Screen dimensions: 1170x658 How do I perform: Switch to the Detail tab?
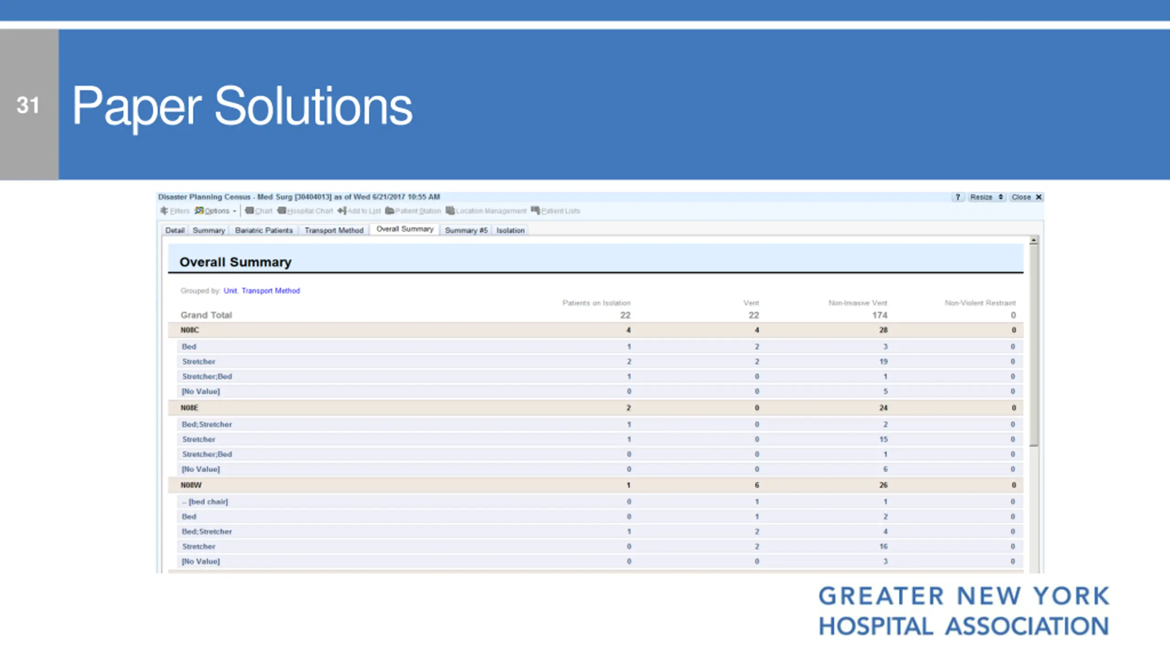(x=175, y=230)
